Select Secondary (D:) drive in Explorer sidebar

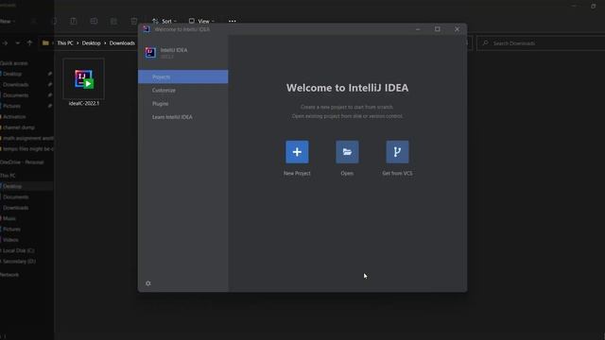point(19,262)
